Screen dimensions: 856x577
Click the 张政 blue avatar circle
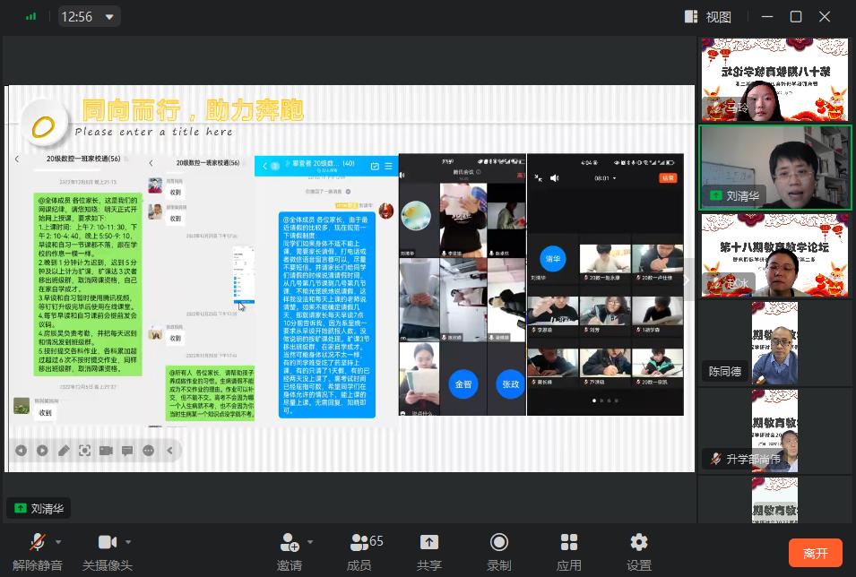[510, 384]
